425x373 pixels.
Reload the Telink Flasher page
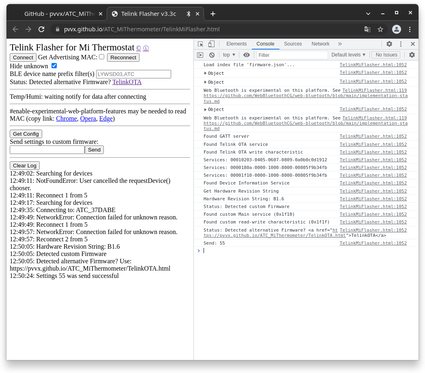[x=41, y=29]
